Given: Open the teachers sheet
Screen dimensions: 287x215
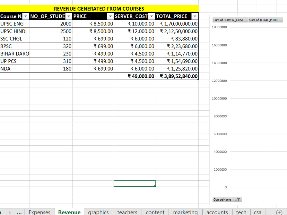Looking at the screenshot, I should (x=127, y=212).
